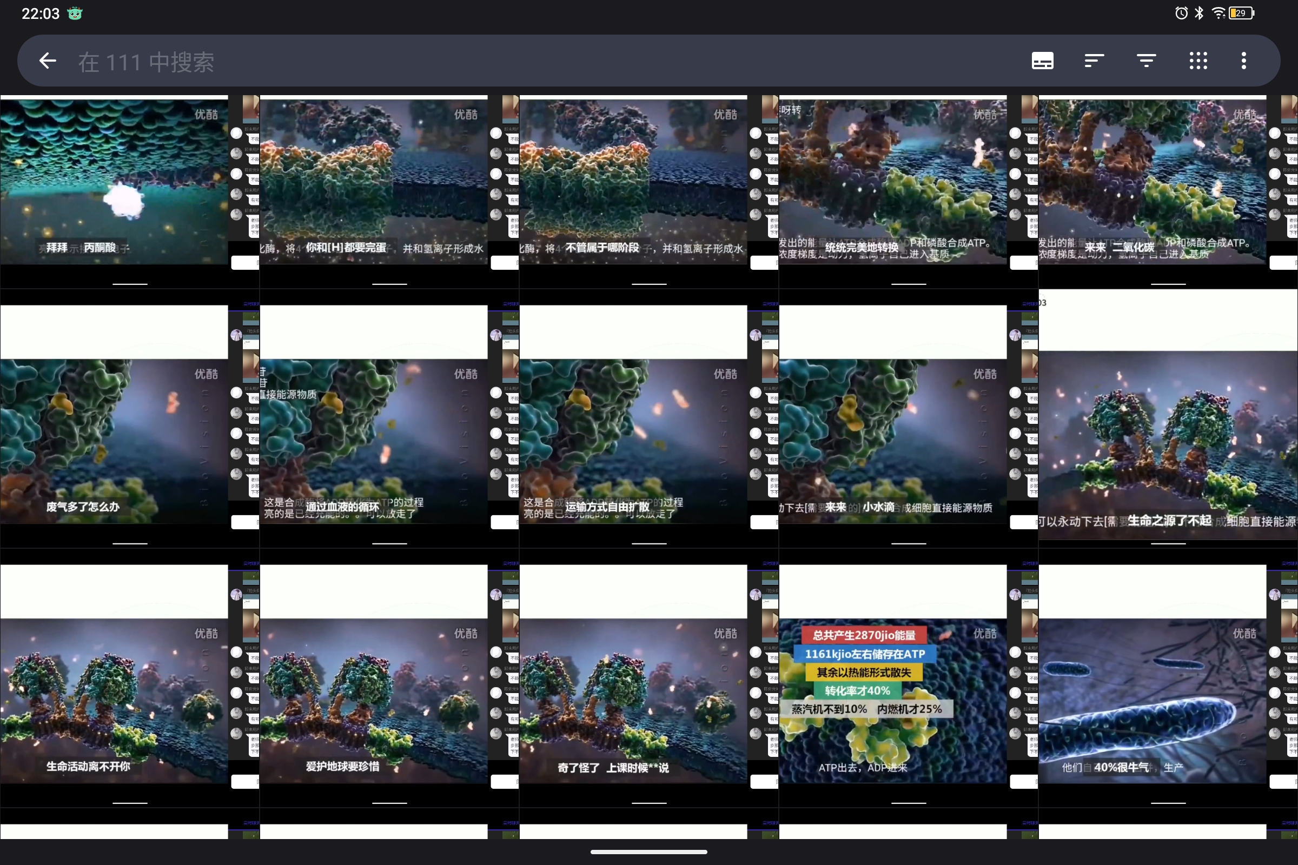Open thumbnail captioned '生命活动离不开你'
This screenshot has height=865, width=1298.
click(x=130, y=678)
